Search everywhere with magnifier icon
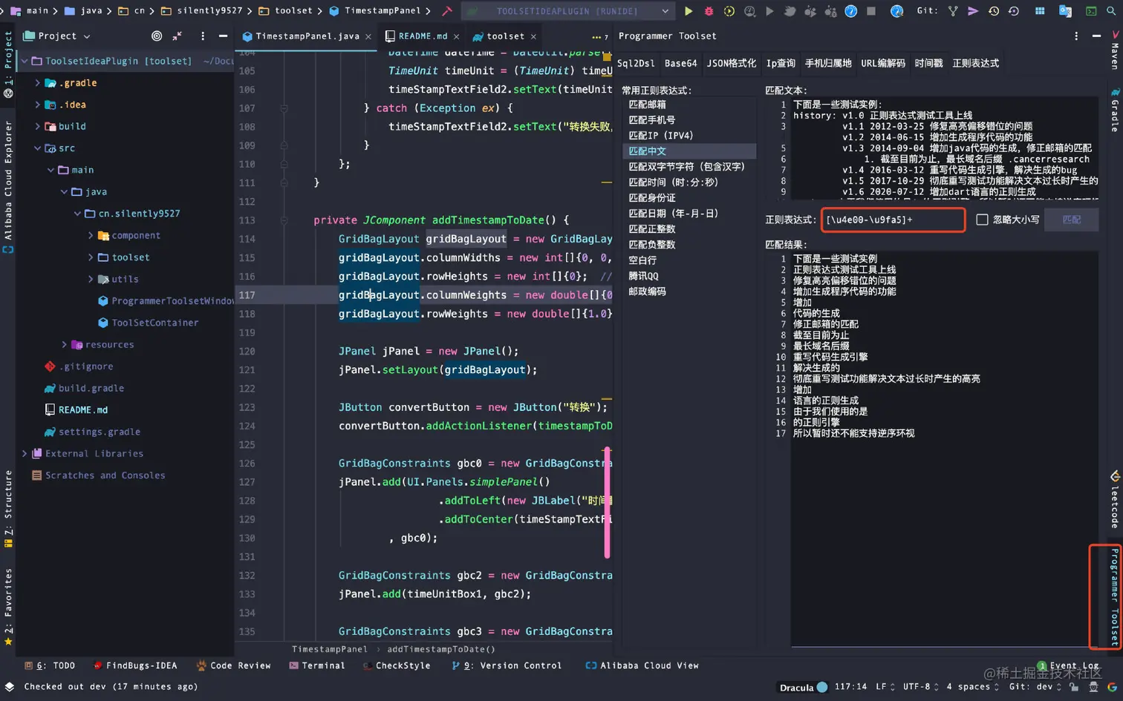The width and height of the screenshot is (1123, 701). point(1111,11)
